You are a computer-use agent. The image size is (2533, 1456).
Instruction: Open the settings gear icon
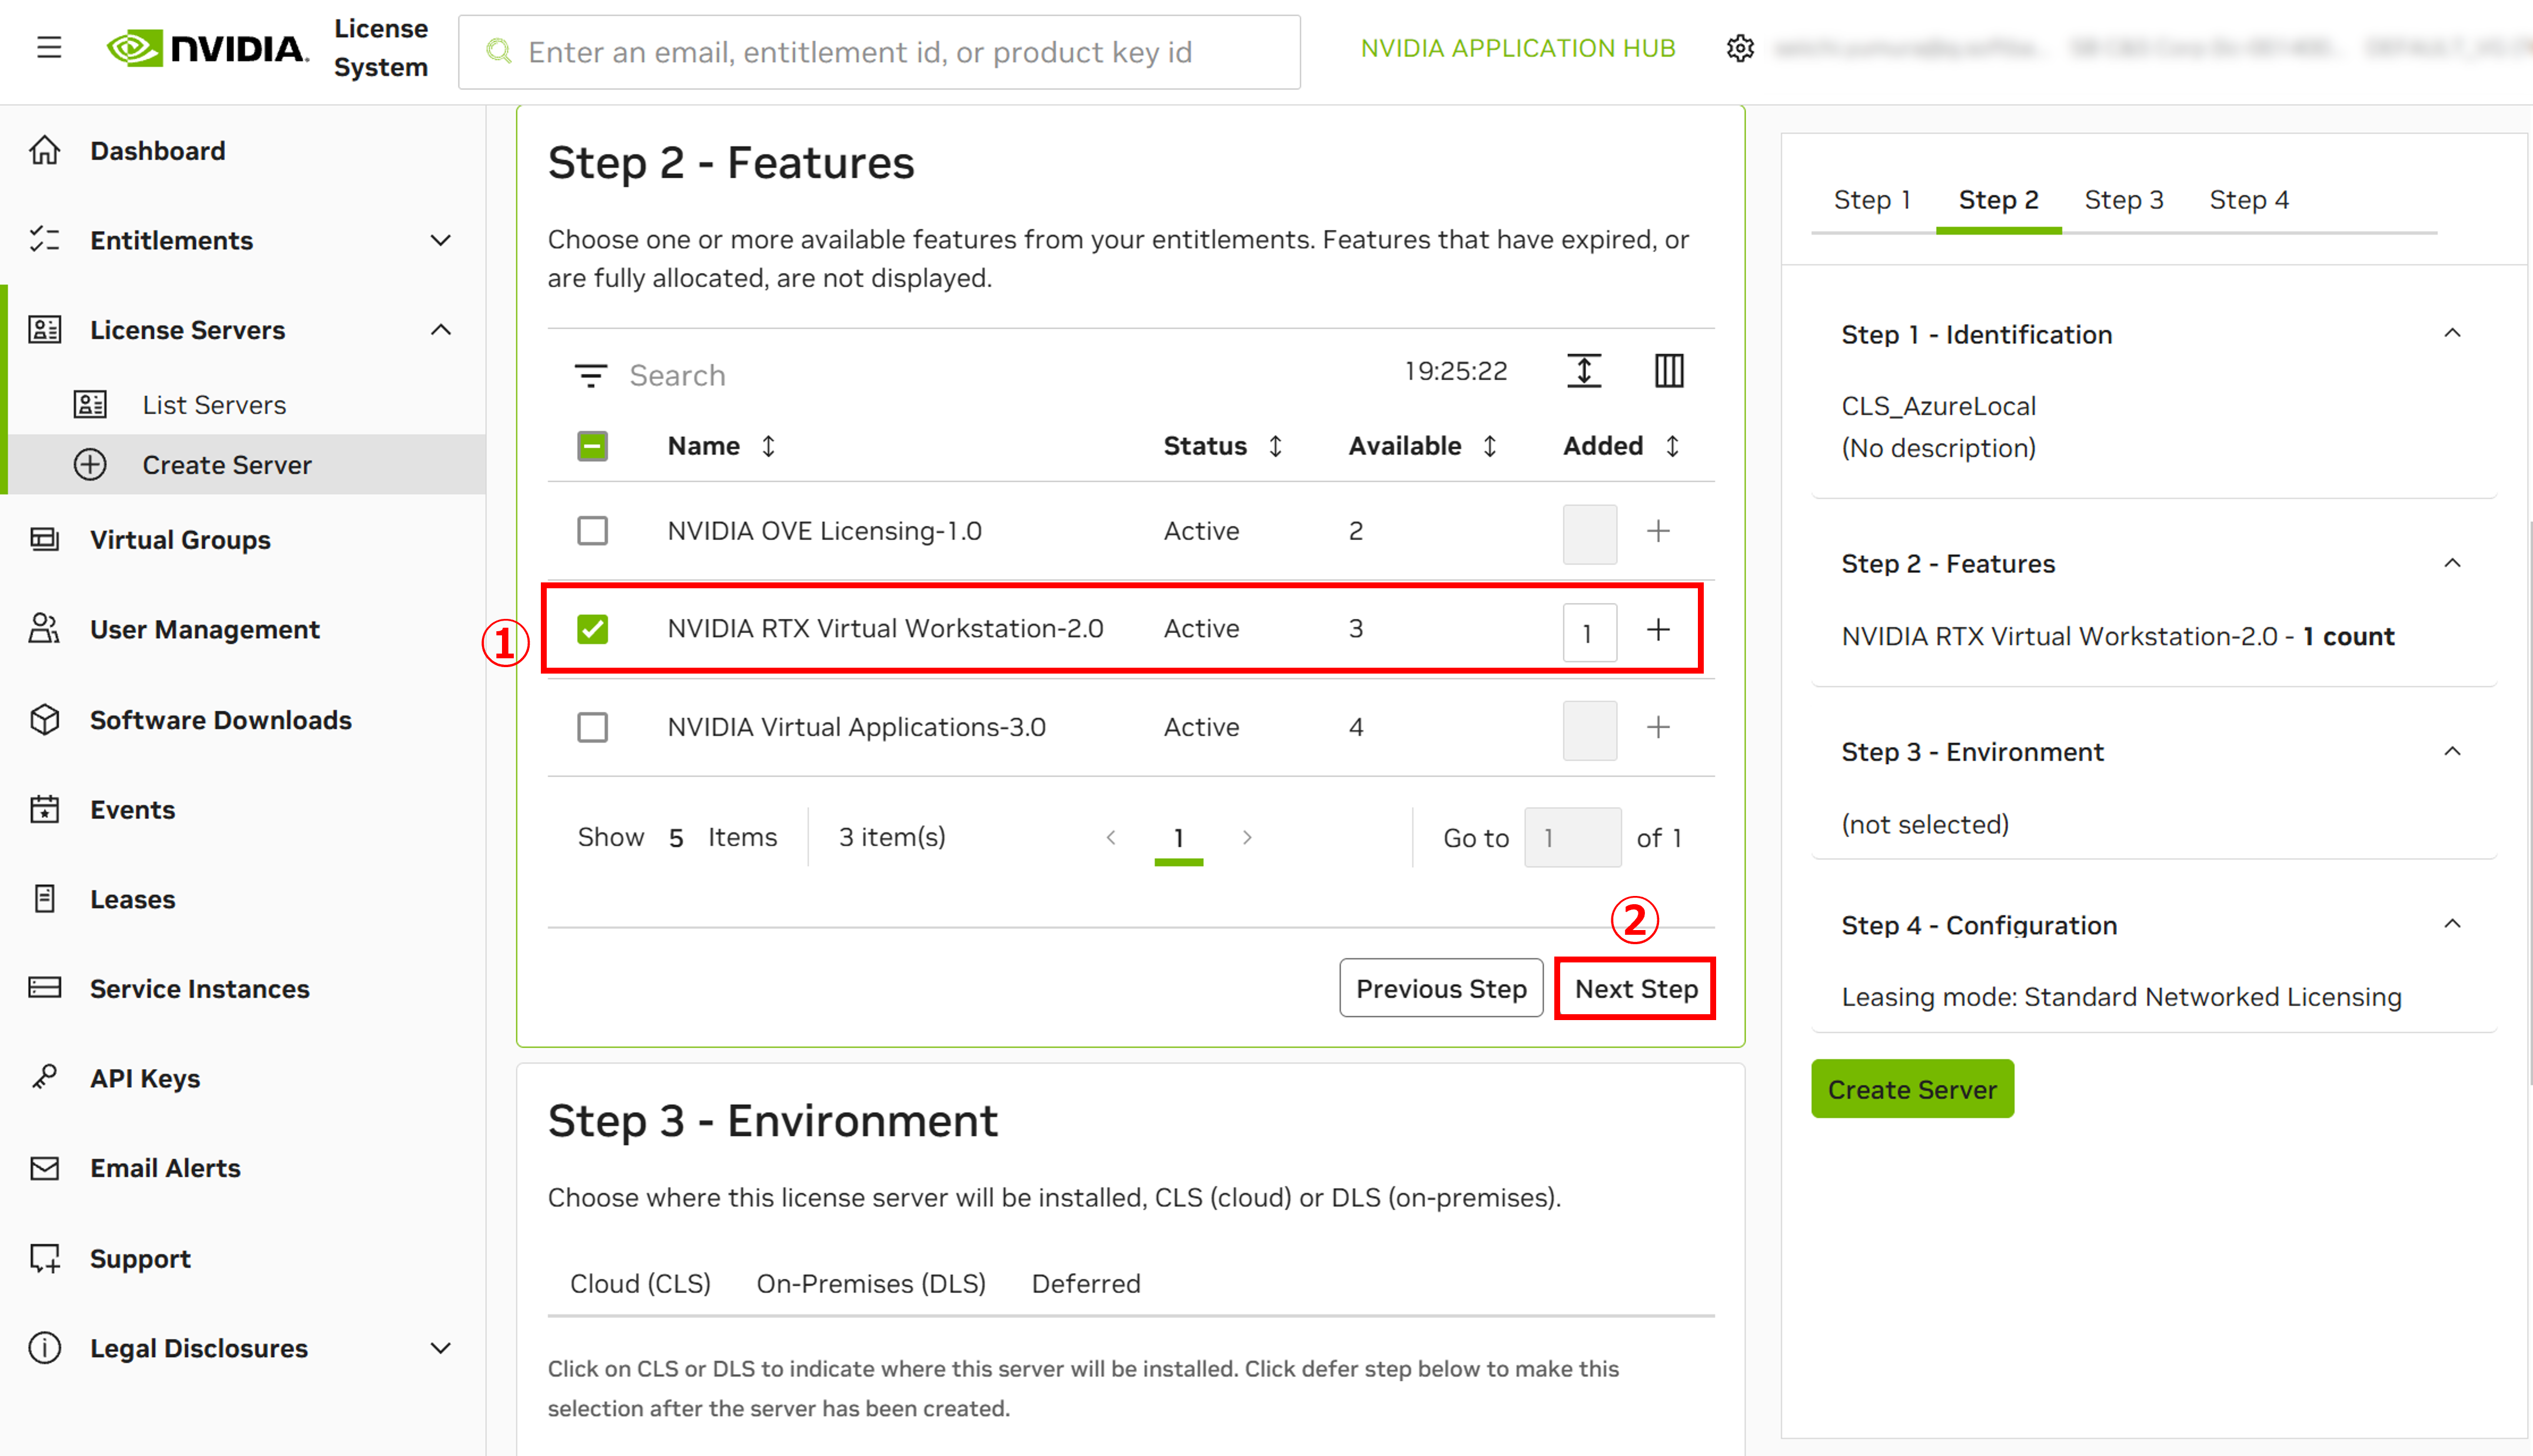[1740, 48]
